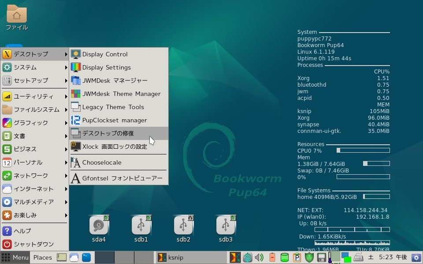
Task: Open the sda4 drive icon
Action: [x=99, y=228]
